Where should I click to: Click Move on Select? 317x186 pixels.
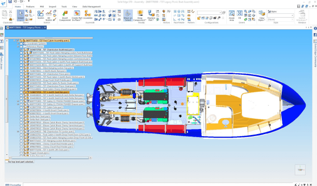[128, 15]
